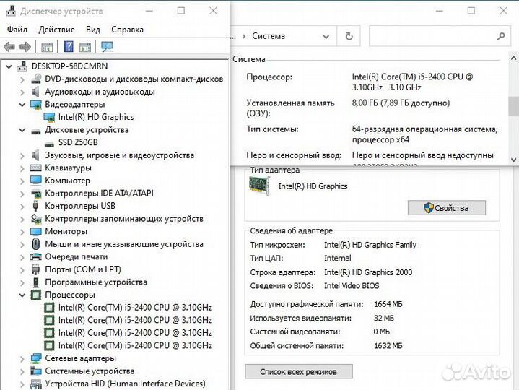519x390 pixels.
Task: Collapse the Дисковые устройства category
Action: tap(22, 130)
